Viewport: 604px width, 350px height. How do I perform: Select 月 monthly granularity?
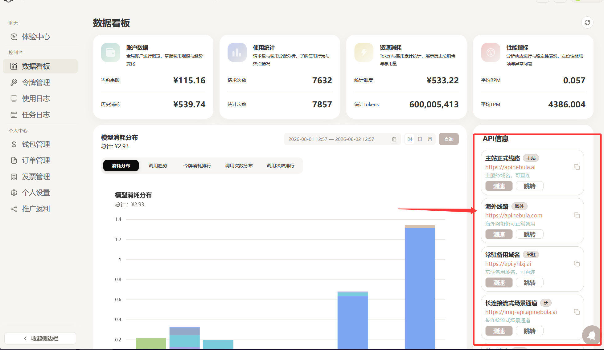pyautogui.click(x=430, y=139)
